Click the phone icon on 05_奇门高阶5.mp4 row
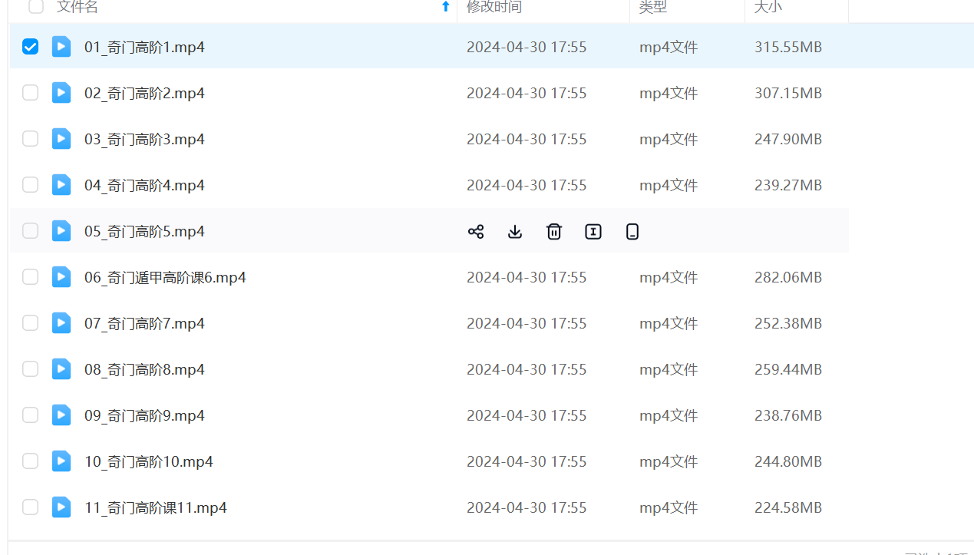 pos(632,232)
